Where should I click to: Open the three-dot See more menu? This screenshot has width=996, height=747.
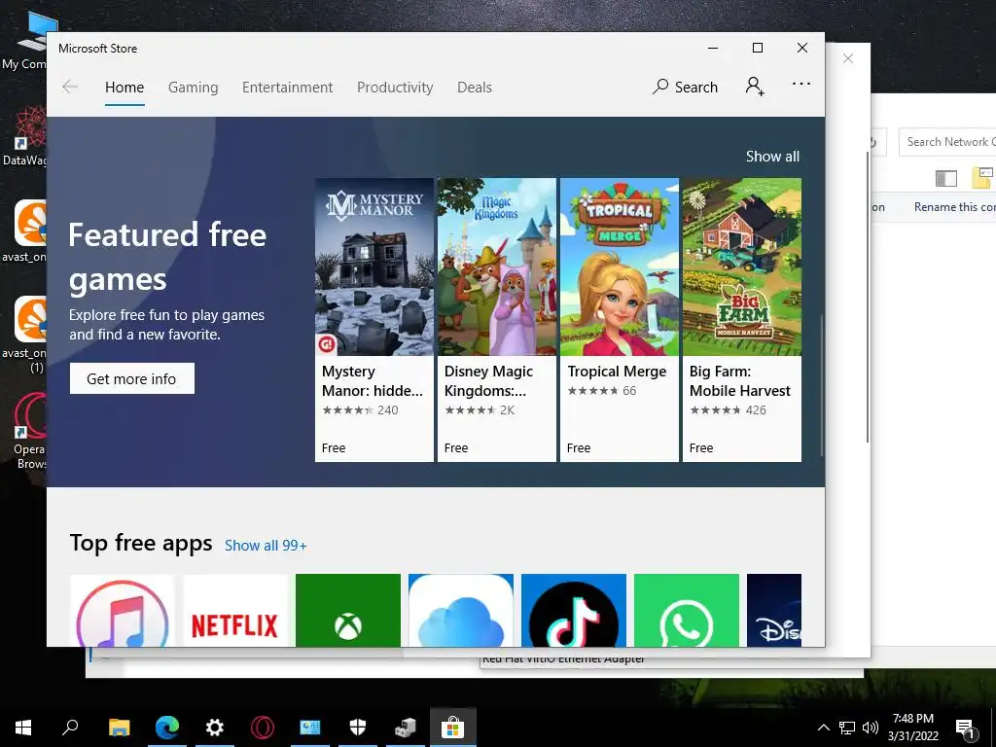[x=801, y=84]
